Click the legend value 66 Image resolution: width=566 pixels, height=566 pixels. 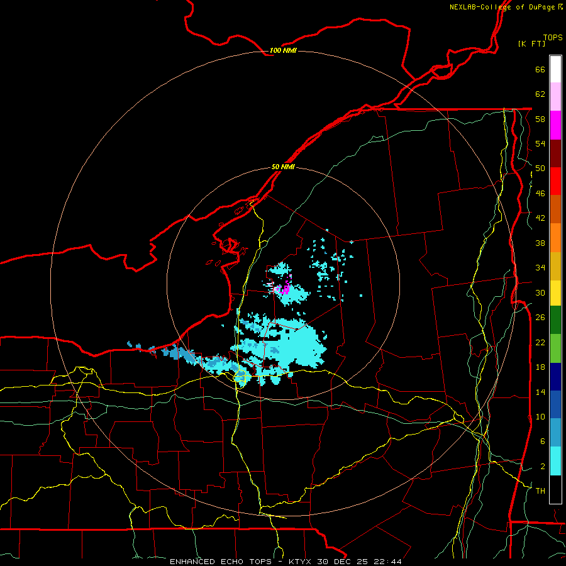tap(540, 69)
